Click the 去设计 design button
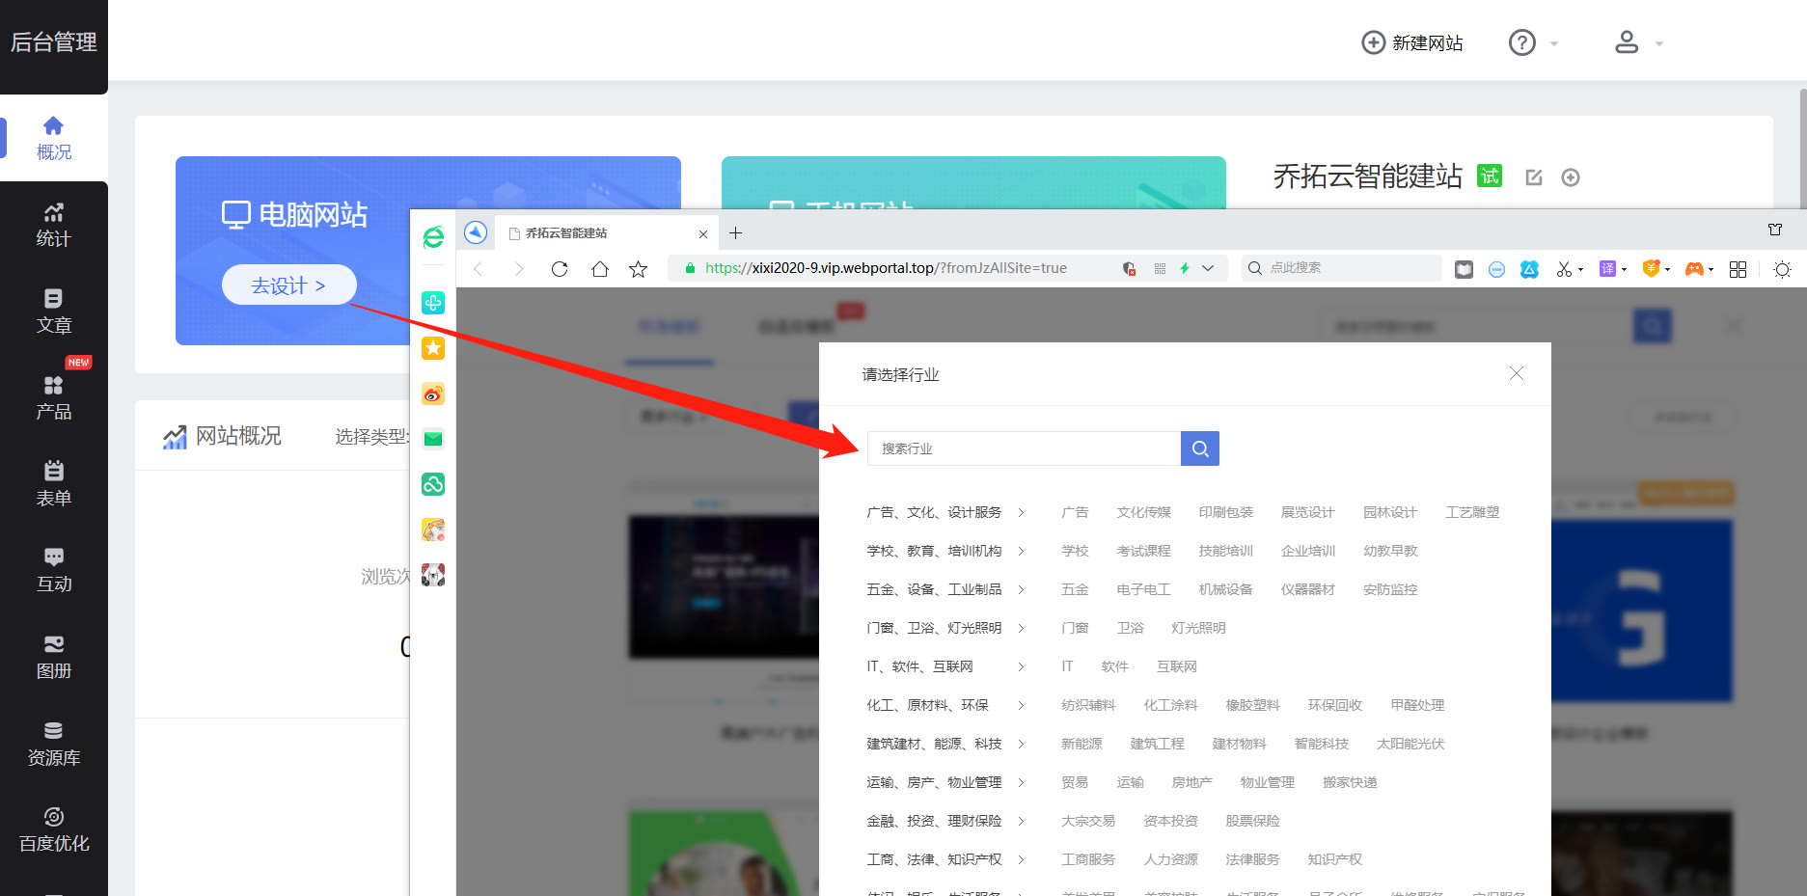 point(288,285)
